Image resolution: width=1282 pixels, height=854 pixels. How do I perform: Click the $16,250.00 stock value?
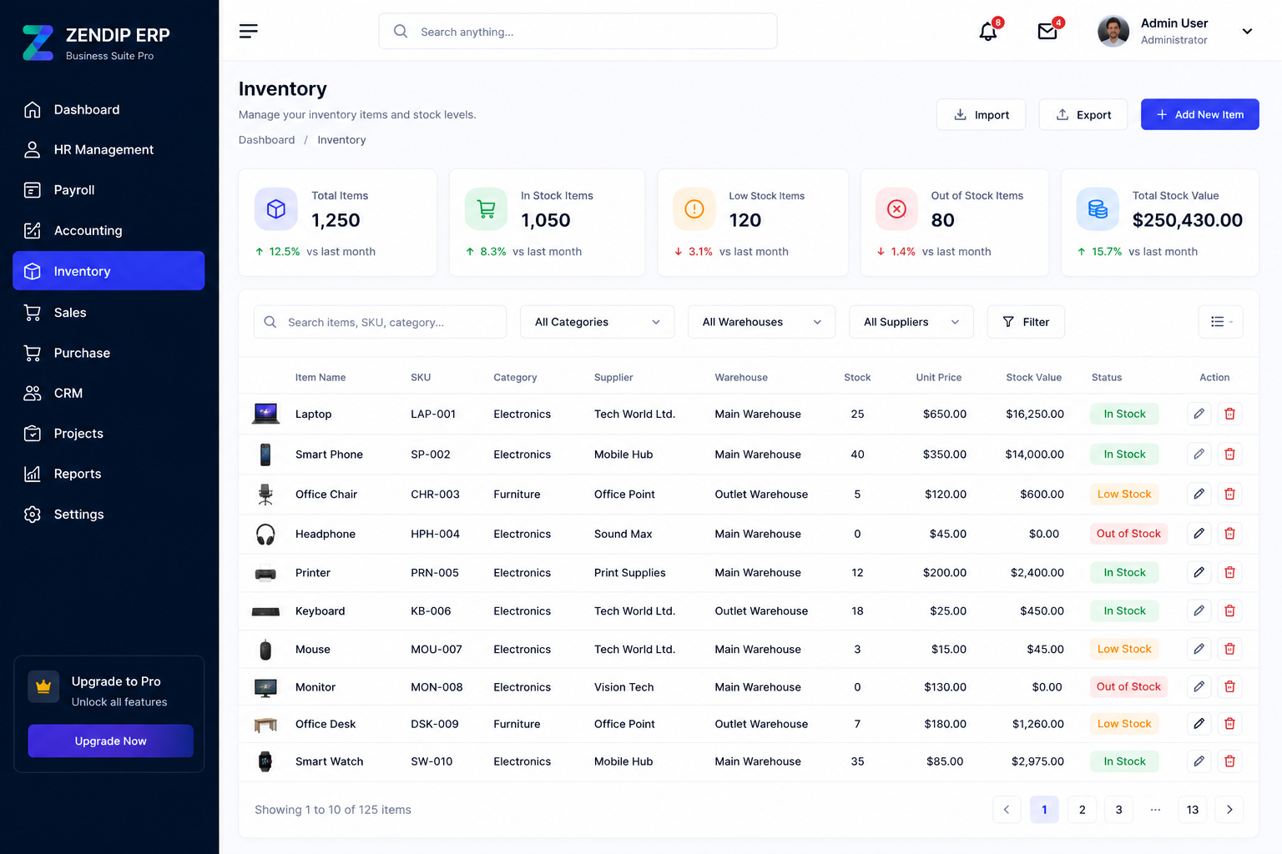(1035, 414)
